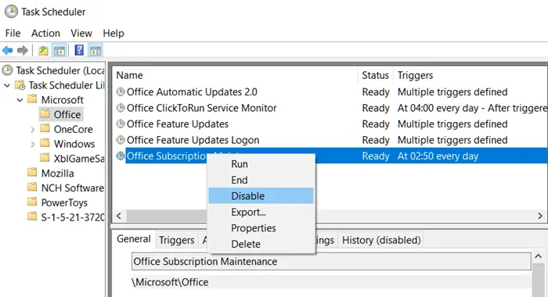Select the Office ClickToRun Service Monitor task
Image resolution: width=548 pixels, height=297 pixels.
pyautogui.click(x=202, y=108)
